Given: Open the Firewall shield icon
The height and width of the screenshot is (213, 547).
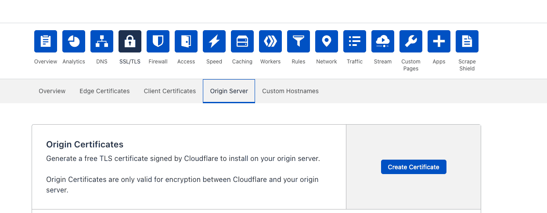Looking at the screenshot, I should [x=158, y=42].
